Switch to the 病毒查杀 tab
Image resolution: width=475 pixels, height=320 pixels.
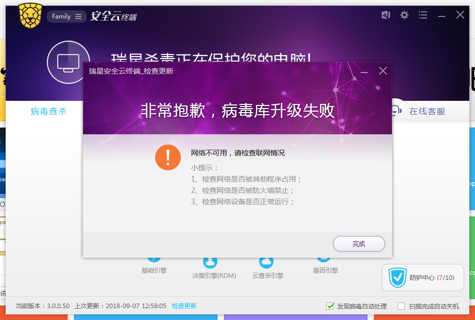[48, 111]
